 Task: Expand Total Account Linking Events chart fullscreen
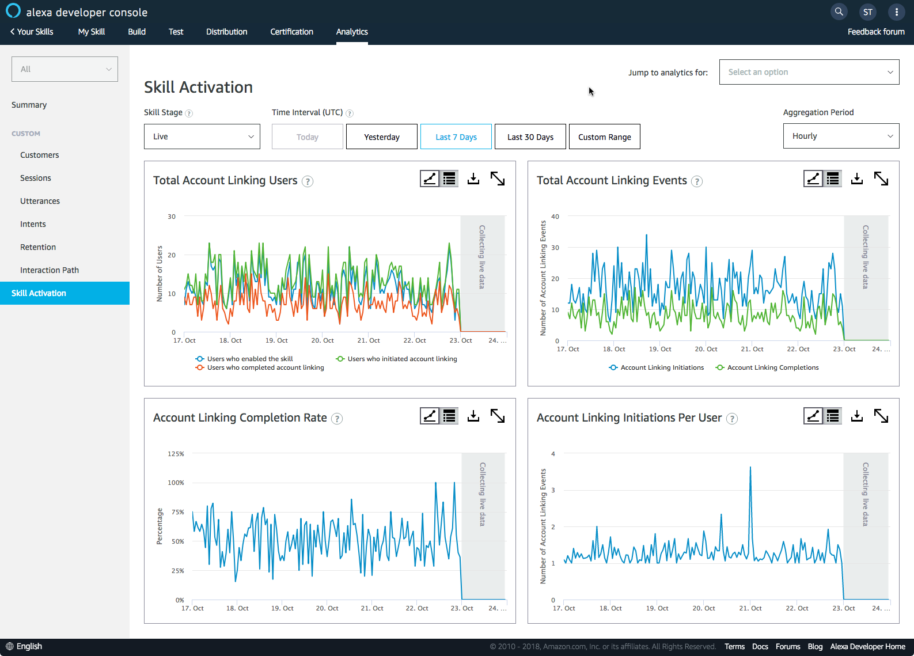(x=881, y=179)
